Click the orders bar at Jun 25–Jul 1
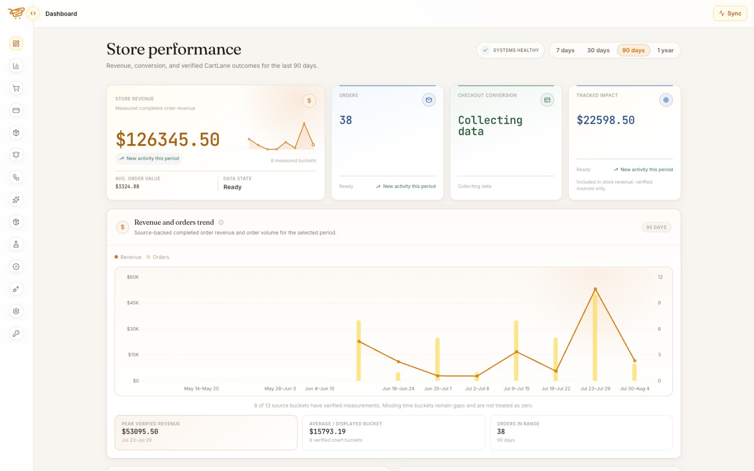The image size is (754, 471). [x=437, y=359]
